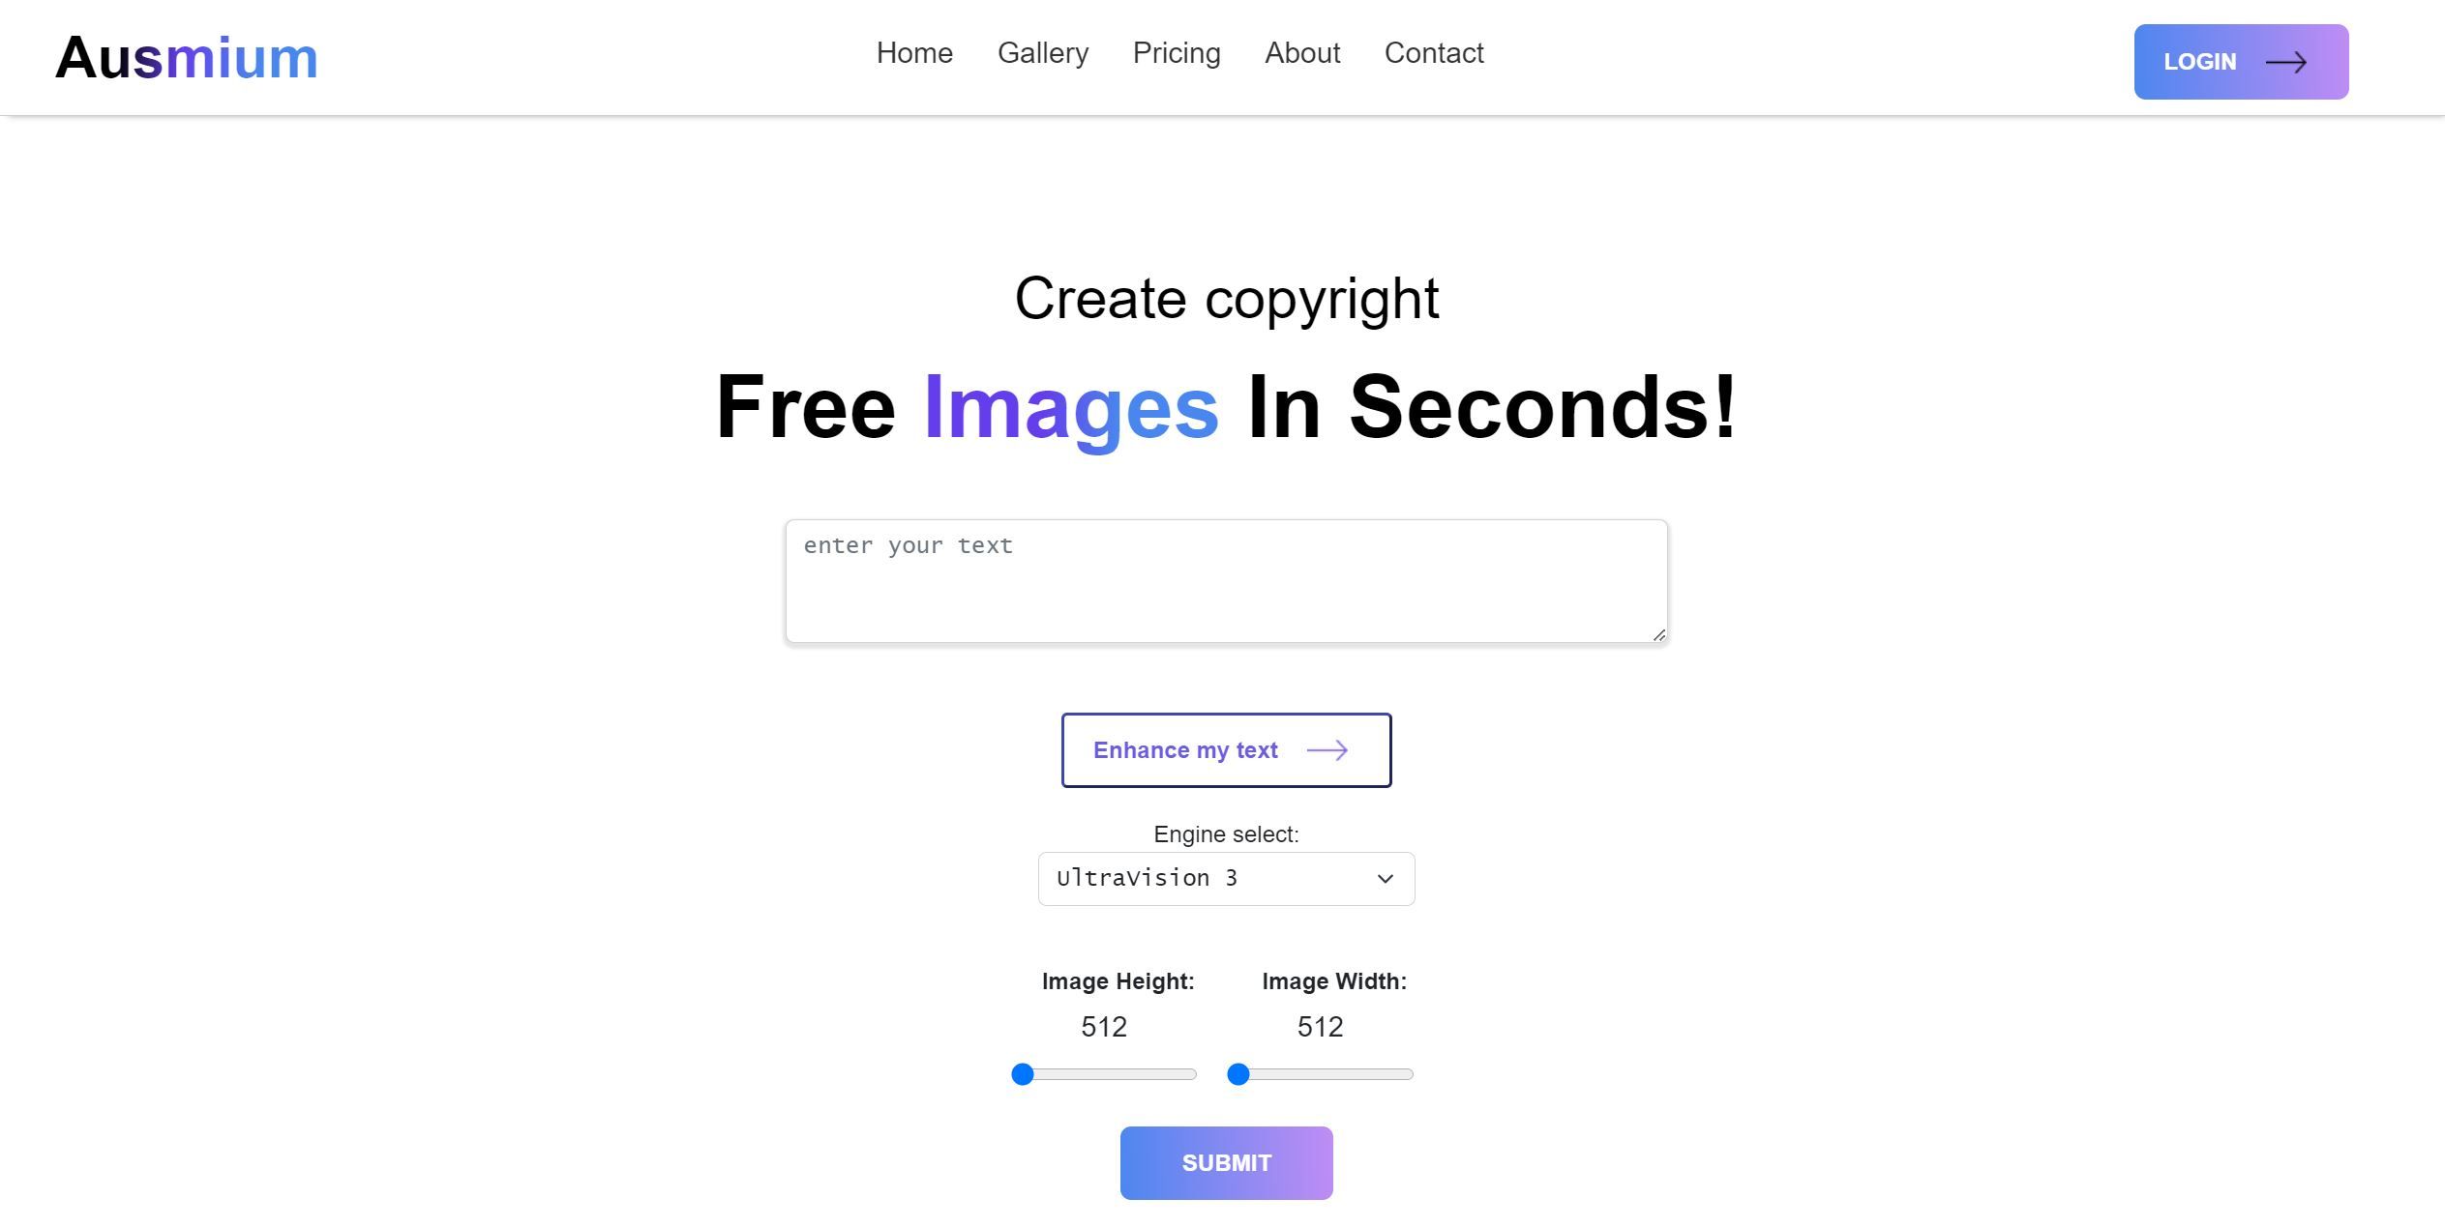Click the SUBMIT button
This screenshot has width=2445, height=1228.
[1227, 1162]
